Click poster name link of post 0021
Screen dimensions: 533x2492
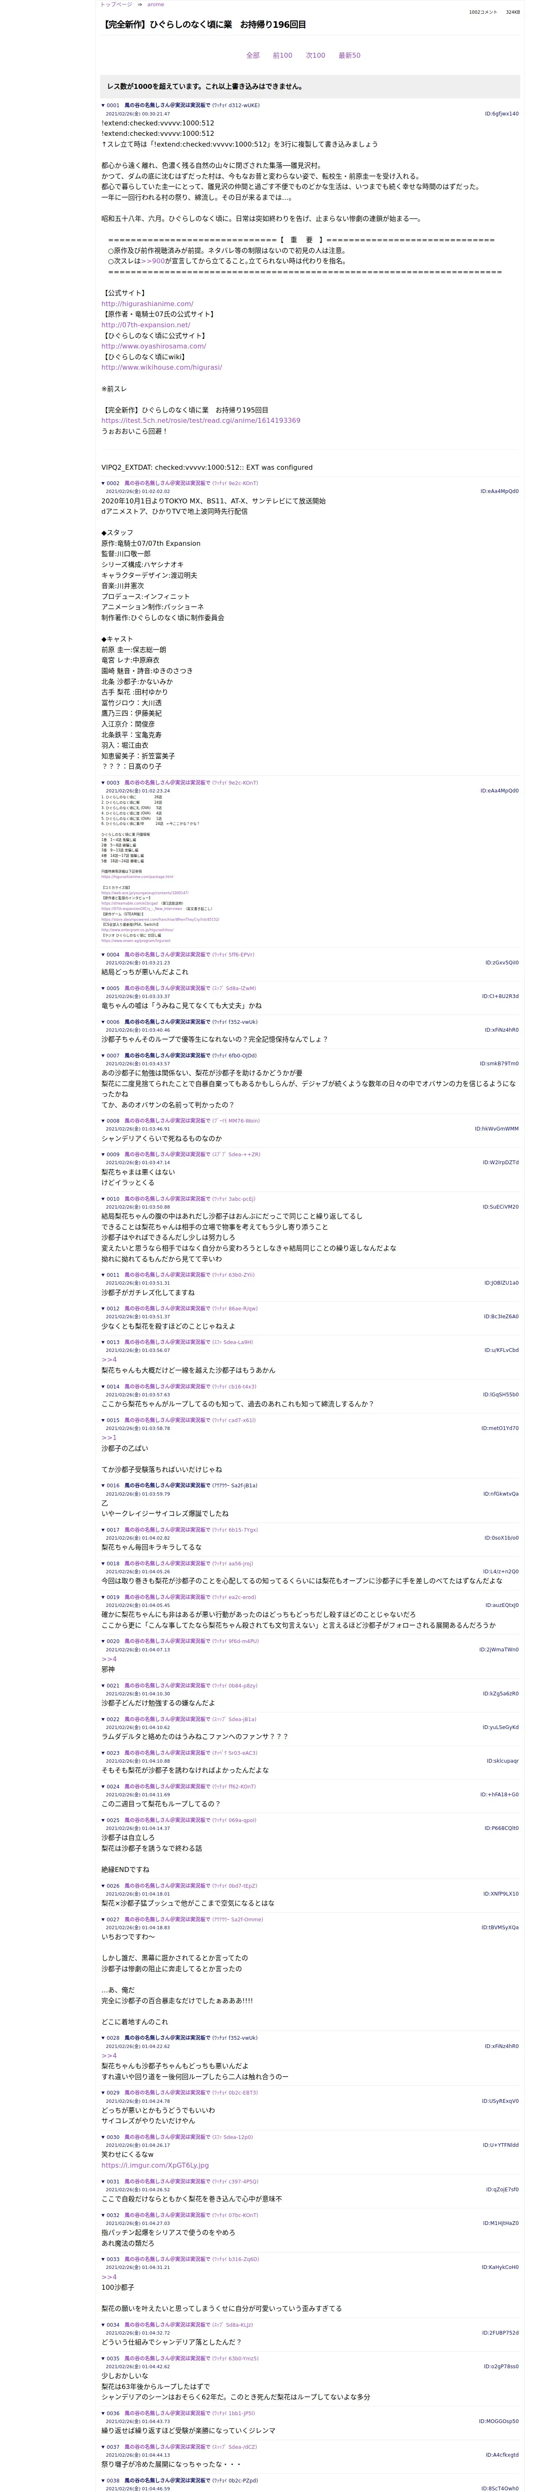[x=166, y=1685]
